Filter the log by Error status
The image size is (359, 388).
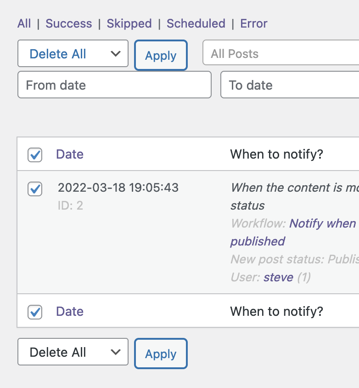[x=253, y=23]
